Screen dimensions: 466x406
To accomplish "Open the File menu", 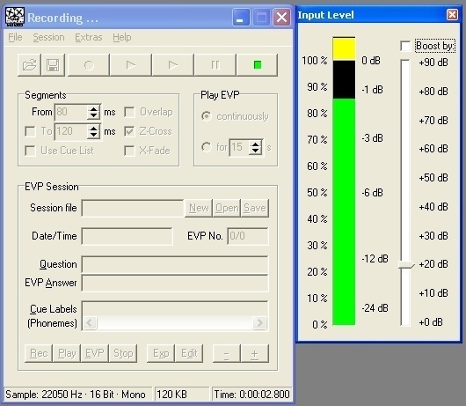I will [x=15, y=37].
